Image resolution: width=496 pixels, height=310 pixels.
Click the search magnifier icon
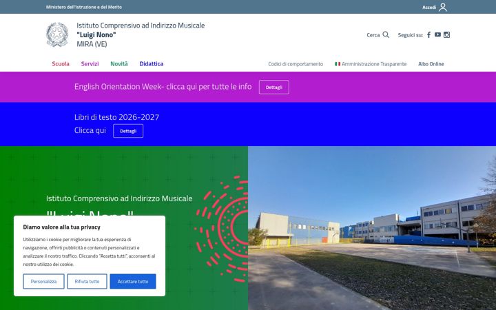click(x=386, y=35)
